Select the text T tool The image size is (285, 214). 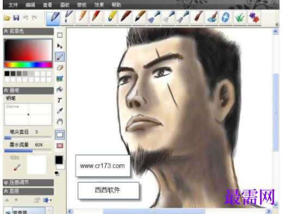59,100
